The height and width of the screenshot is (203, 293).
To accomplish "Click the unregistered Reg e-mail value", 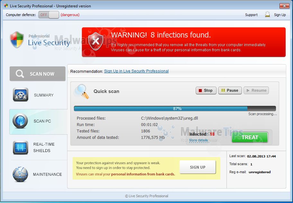I will coord(260,172).
